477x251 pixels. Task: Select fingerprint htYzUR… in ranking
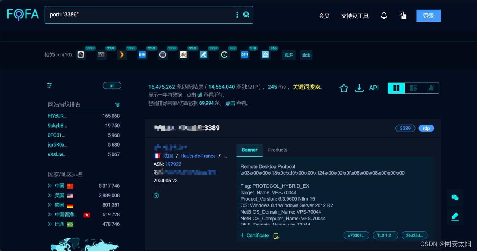(57, 116)
